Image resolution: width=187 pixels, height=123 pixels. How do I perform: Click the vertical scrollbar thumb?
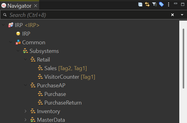183,58
